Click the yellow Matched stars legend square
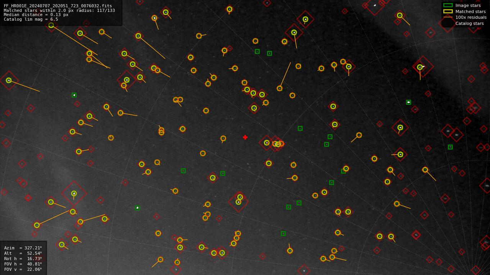 coord(448,11)
